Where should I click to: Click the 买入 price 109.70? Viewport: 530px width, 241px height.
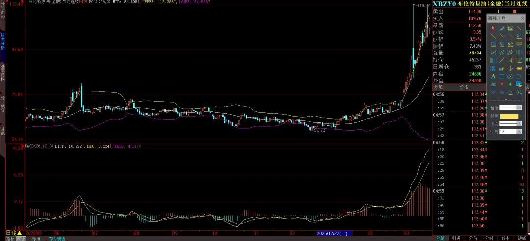(x=475, y=18)
